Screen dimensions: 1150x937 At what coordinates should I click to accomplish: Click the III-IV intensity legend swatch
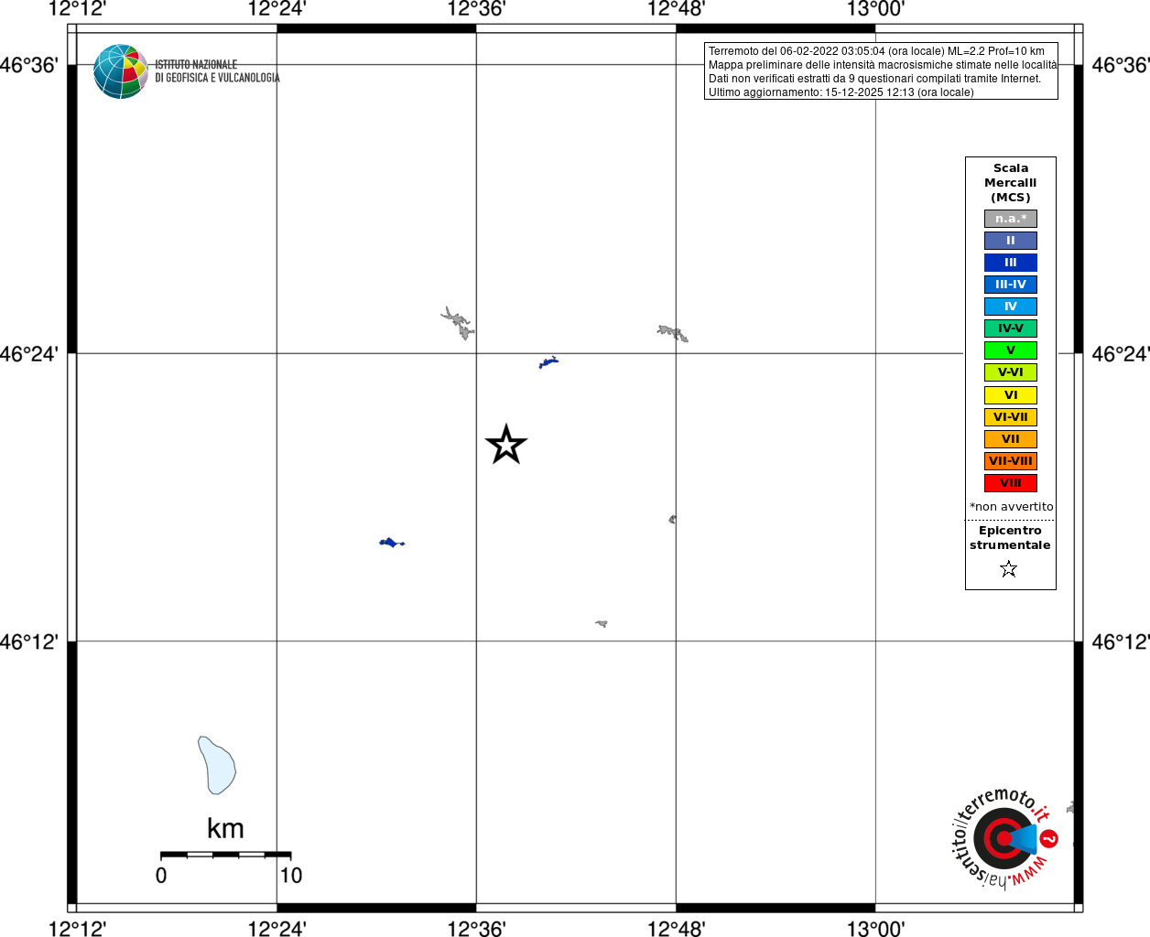[x=1011, y=285]
